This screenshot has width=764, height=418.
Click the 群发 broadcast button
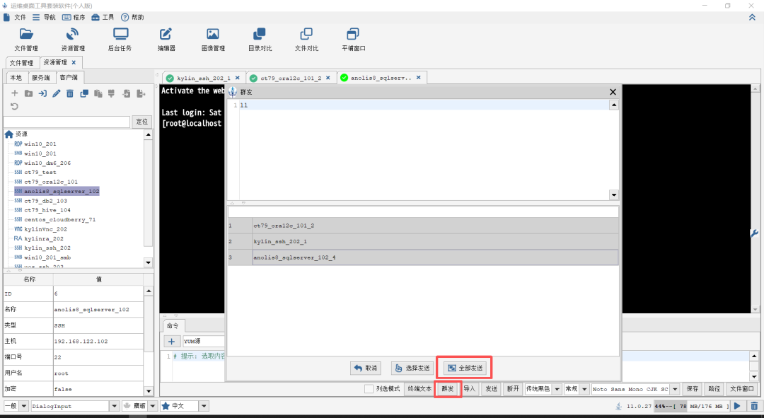point(447,389)
